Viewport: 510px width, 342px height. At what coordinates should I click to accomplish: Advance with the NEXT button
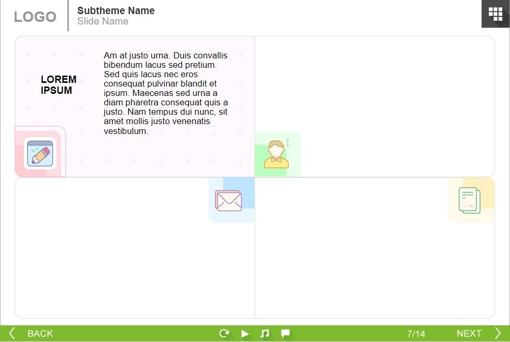pos(469,334)
